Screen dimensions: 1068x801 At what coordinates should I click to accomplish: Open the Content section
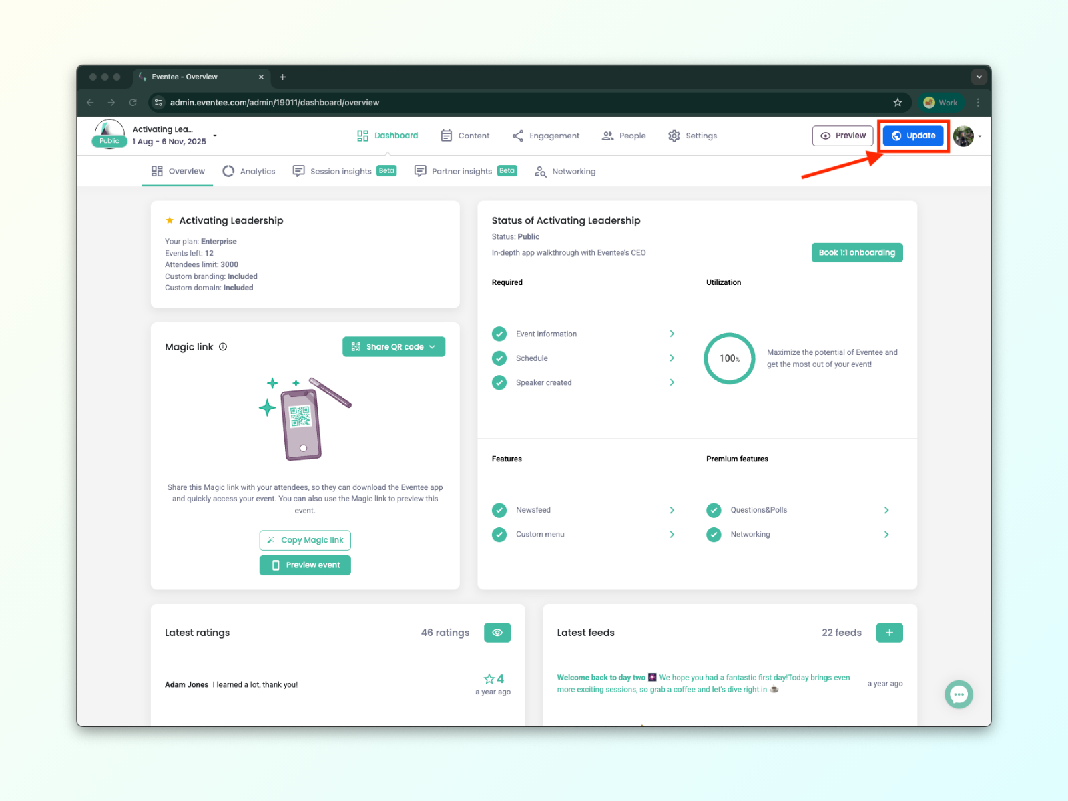465,136
